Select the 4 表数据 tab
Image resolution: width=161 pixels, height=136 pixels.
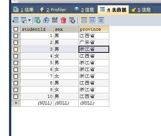click(x=113, y=9)
